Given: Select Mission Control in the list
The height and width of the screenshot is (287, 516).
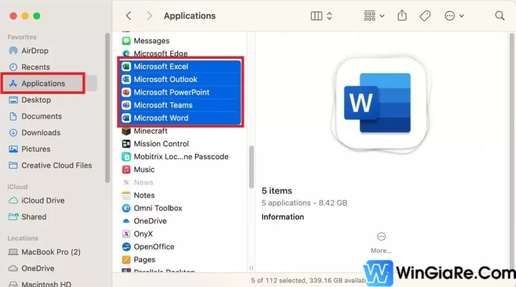Looking at the screenshot, I should (x=161, y=143).
